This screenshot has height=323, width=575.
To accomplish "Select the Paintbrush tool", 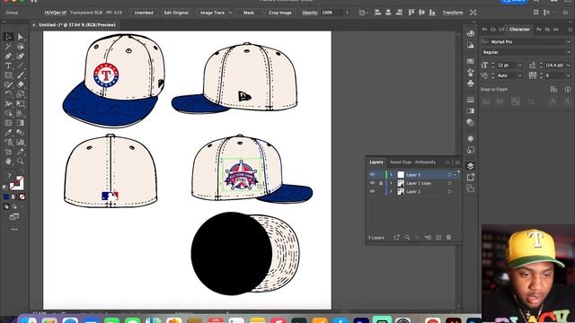I will [x=20, y=75].
